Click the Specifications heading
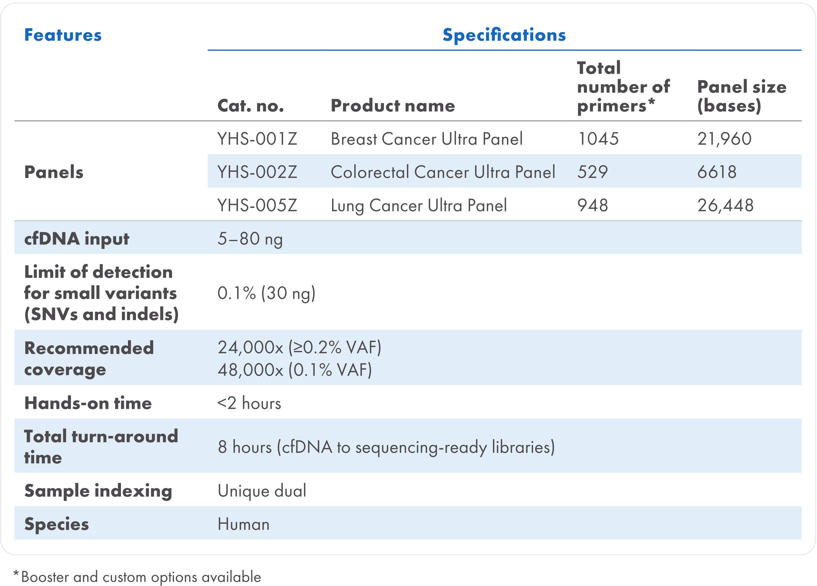This screenshot has height=586, width=817. coord(504,35)
